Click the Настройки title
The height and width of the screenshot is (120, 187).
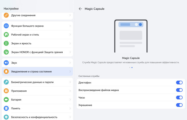(x=11, y=9)
